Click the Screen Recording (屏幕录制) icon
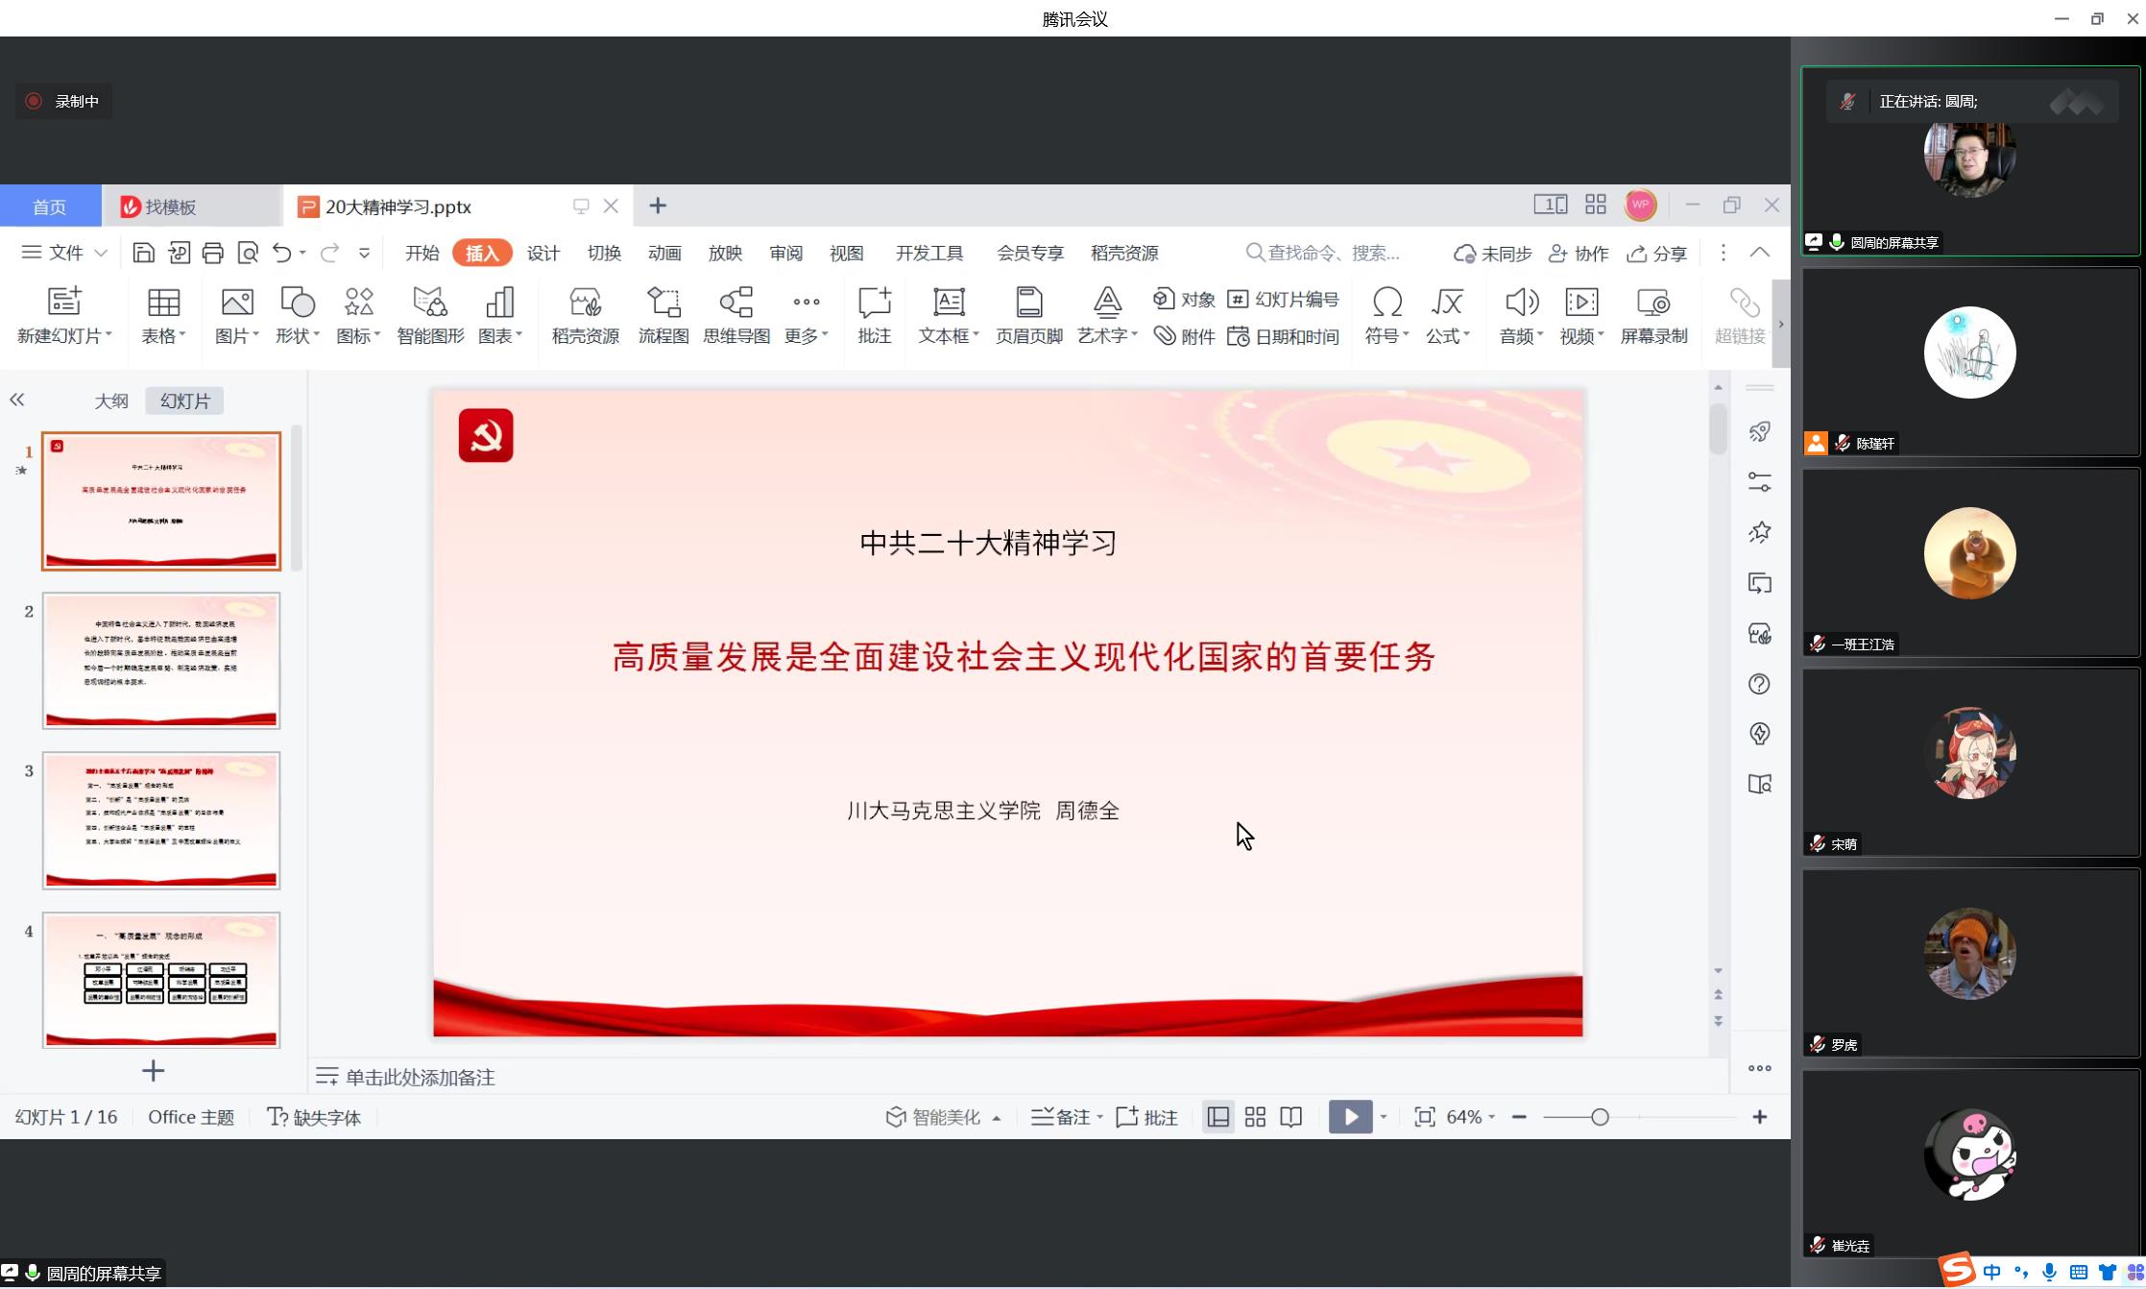Image resolution: width=2146 pixels, height=1289 pixels. [x=1652, y=304]
